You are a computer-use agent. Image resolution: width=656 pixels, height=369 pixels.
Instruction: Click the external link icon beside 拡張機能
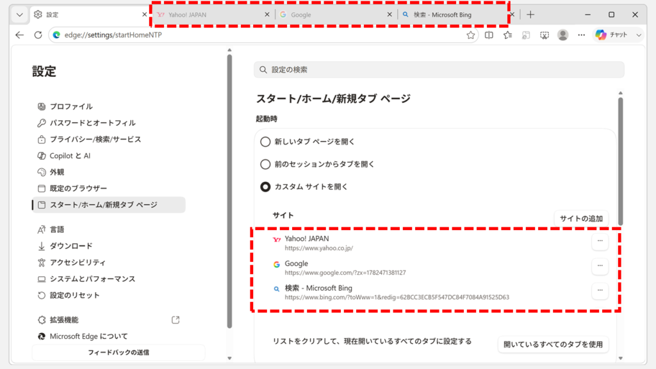coord(176,320)
